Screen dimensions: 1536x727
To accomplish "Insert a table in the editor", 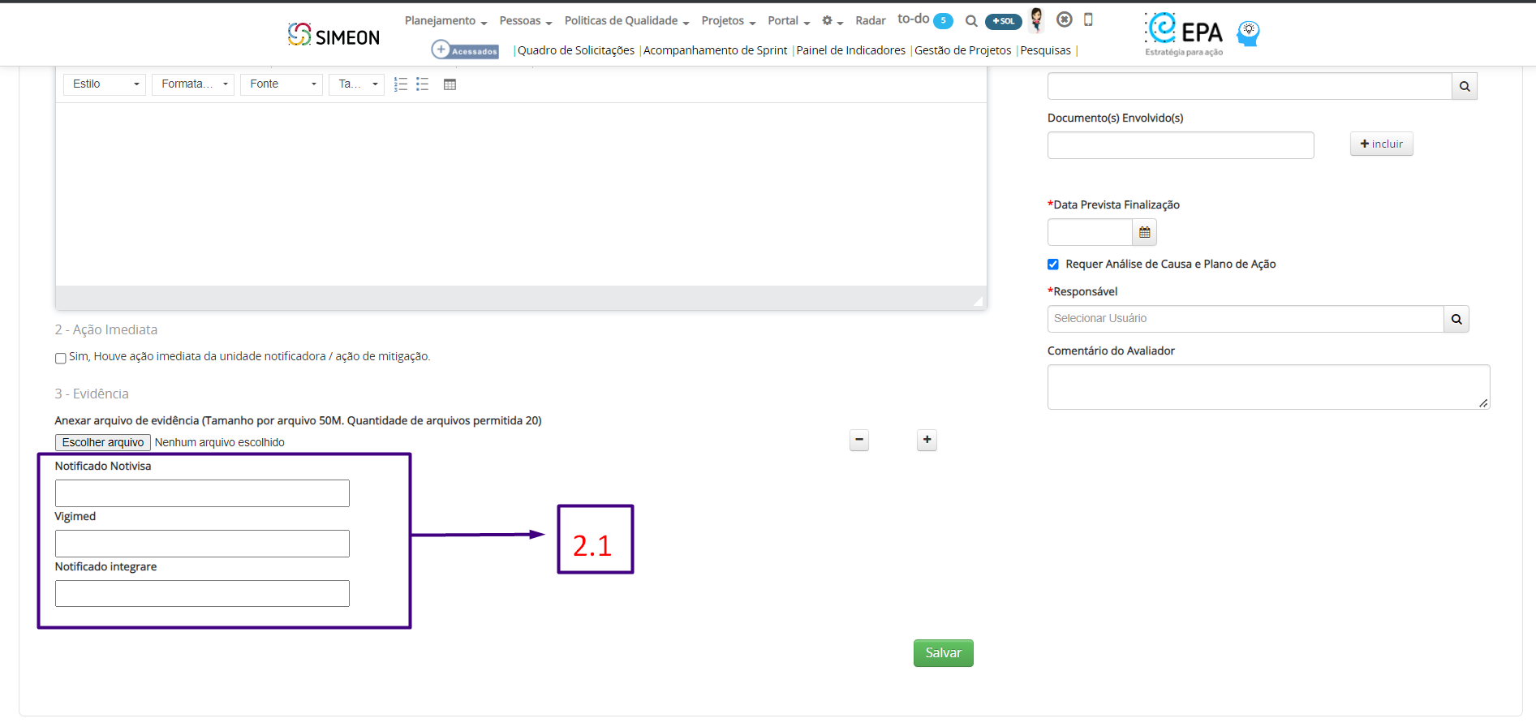I will 450,84.
